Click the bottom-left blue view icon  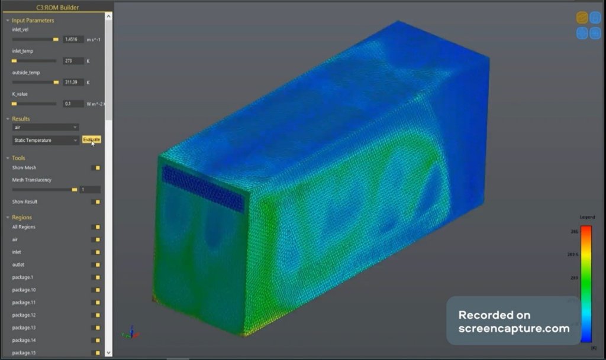point(582,33)
